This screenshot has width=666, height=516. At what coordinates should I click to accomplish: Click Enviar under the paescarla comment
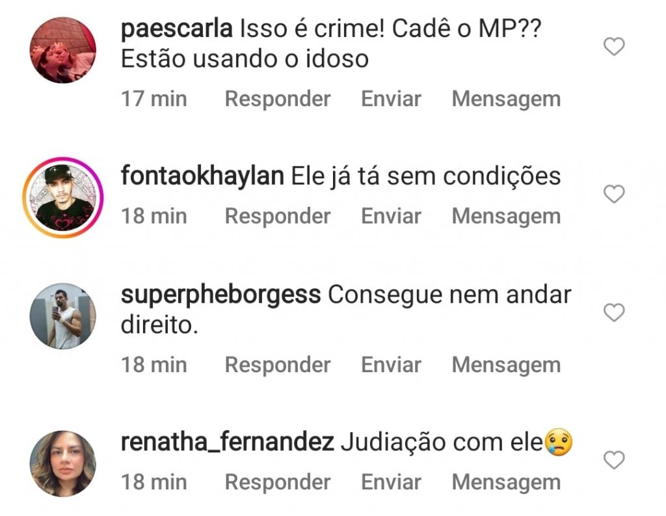[x=391, y=99]
